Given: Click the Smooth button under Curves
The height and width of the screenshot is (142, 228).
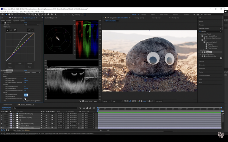Looking at the screenshot, I should coord(29,63).
